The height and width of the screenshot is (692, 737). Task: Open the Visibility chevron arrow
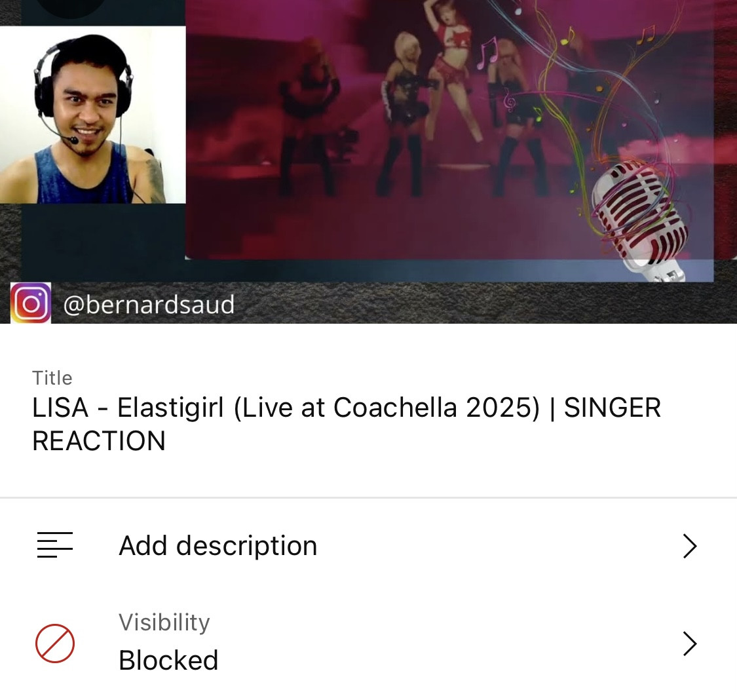point(690,644)
